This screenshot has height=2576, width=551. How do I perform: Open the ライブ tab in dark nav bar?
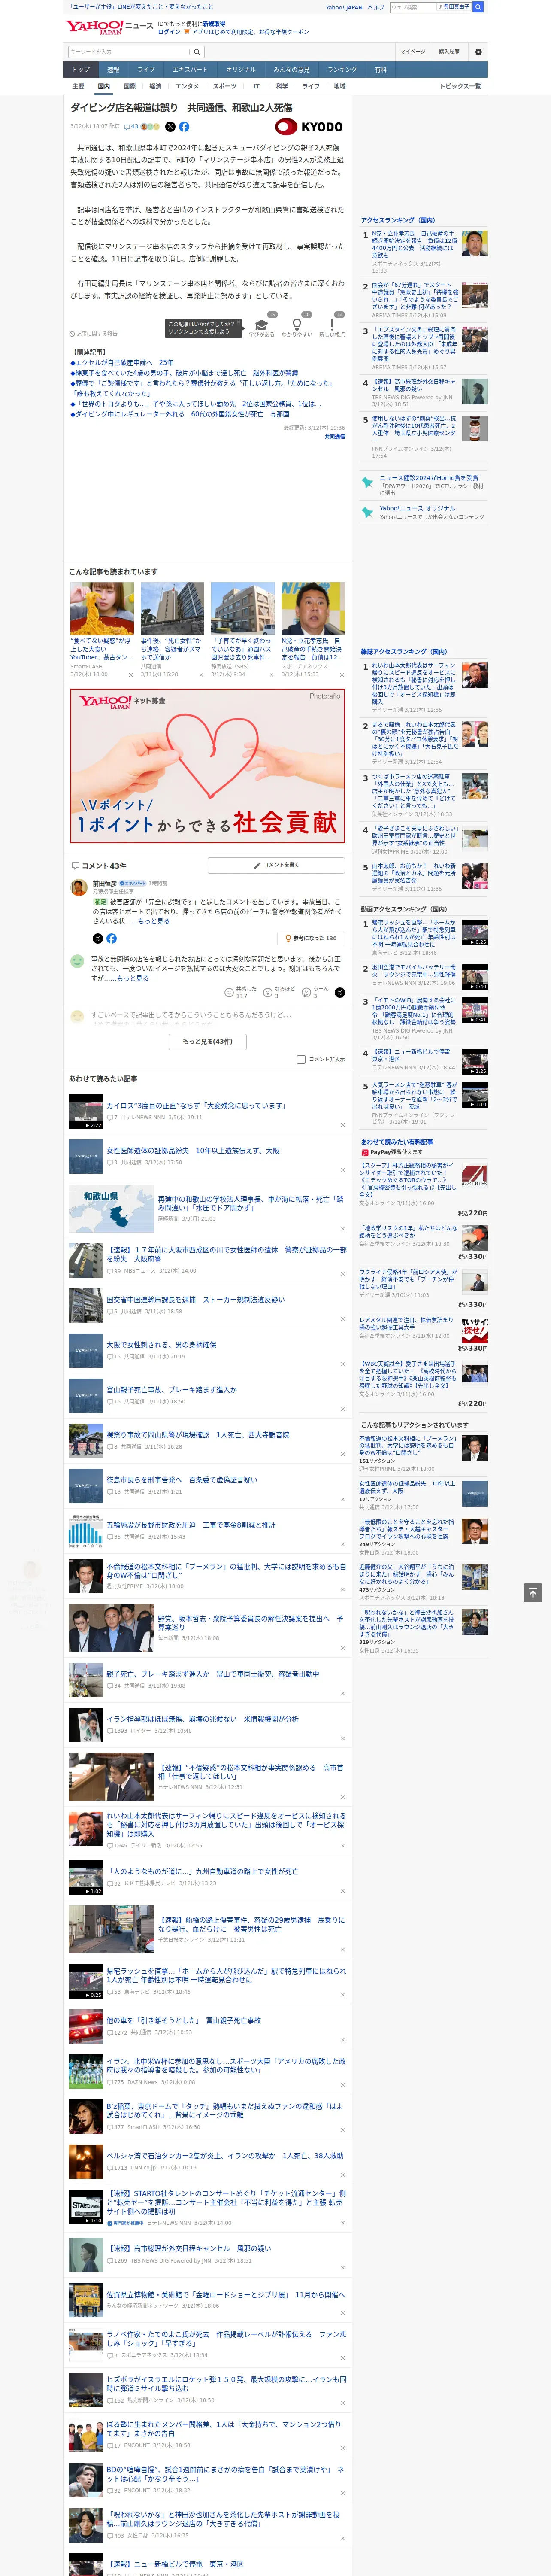pyautogui.click(x=146, y=70)
